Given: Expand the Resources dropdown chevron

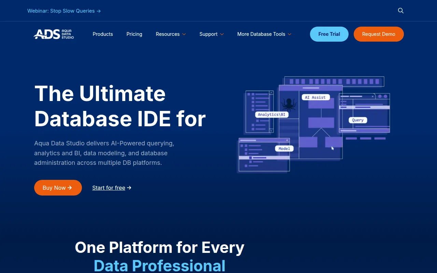Looking at the screenshot, I should tap(184, 34).
